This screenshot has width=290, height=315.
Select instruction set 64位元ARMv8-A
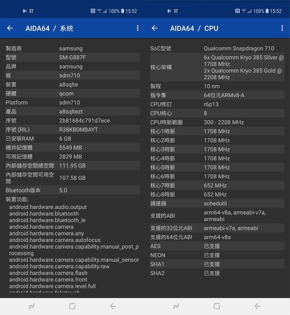224,95
